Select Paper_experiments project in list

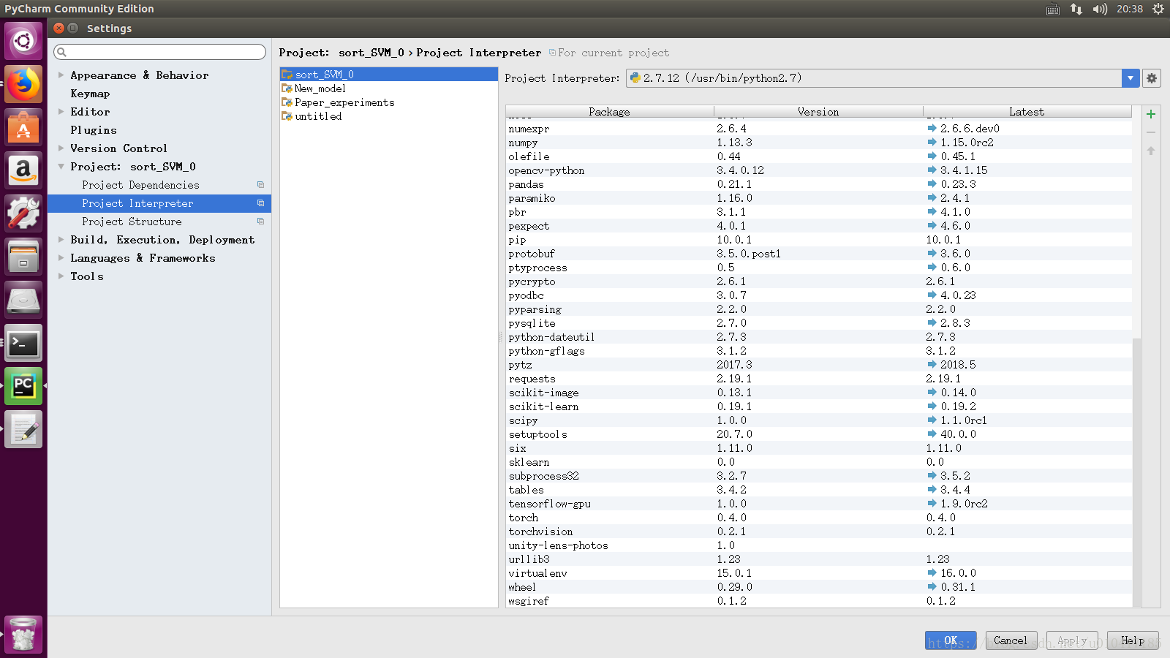coord(389,102)
